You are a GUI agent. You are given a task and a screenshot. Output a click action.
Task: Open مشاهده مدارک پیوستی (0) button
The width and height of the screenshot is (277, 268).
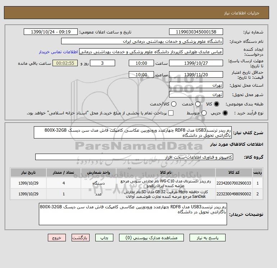coord(151,238)
